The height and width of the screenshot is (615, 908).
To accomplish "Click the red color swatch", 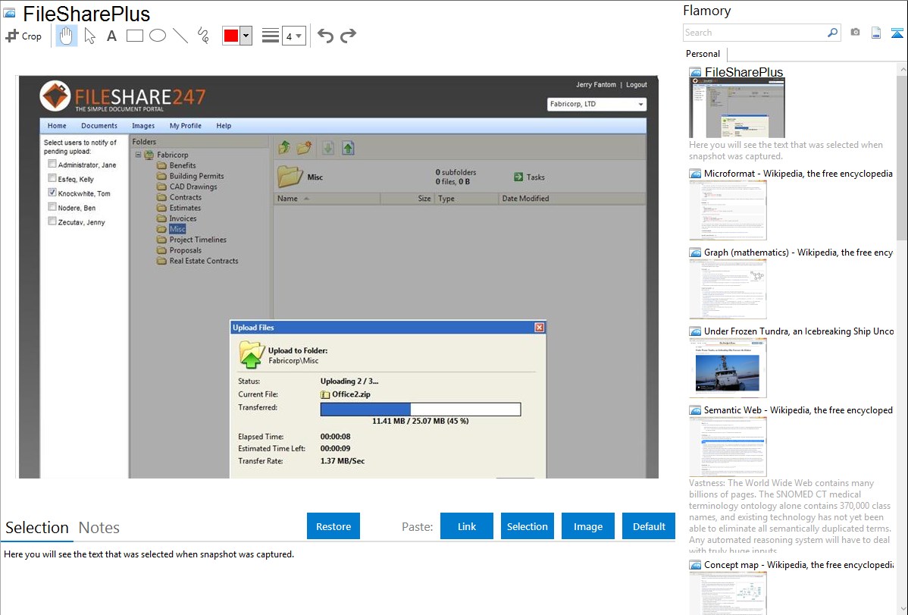I will [231, 36].
